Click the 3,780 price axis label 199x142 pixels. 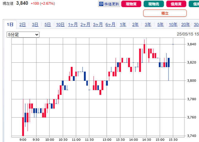tap(192, 99)
